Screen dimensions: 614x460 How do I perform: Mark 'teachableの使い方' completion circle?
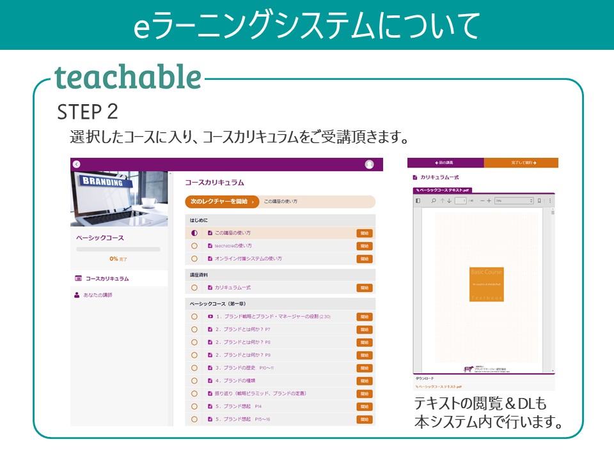pyautogui.click(x=194, y=246)
